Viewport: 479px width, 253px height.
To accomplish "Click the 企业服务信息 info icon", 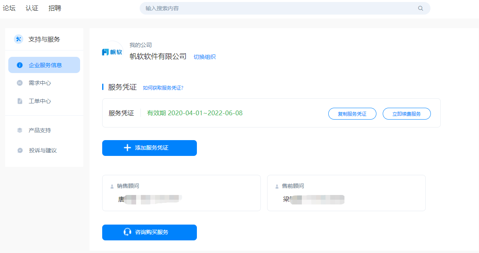I will pyautogui.click(x=20, y=65).
